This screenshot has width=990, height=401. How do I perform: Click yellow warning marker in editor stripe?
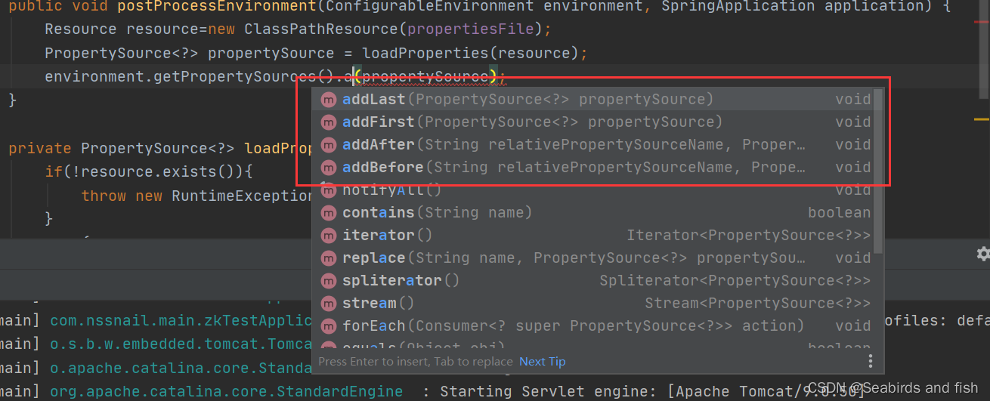pos(982,119)
